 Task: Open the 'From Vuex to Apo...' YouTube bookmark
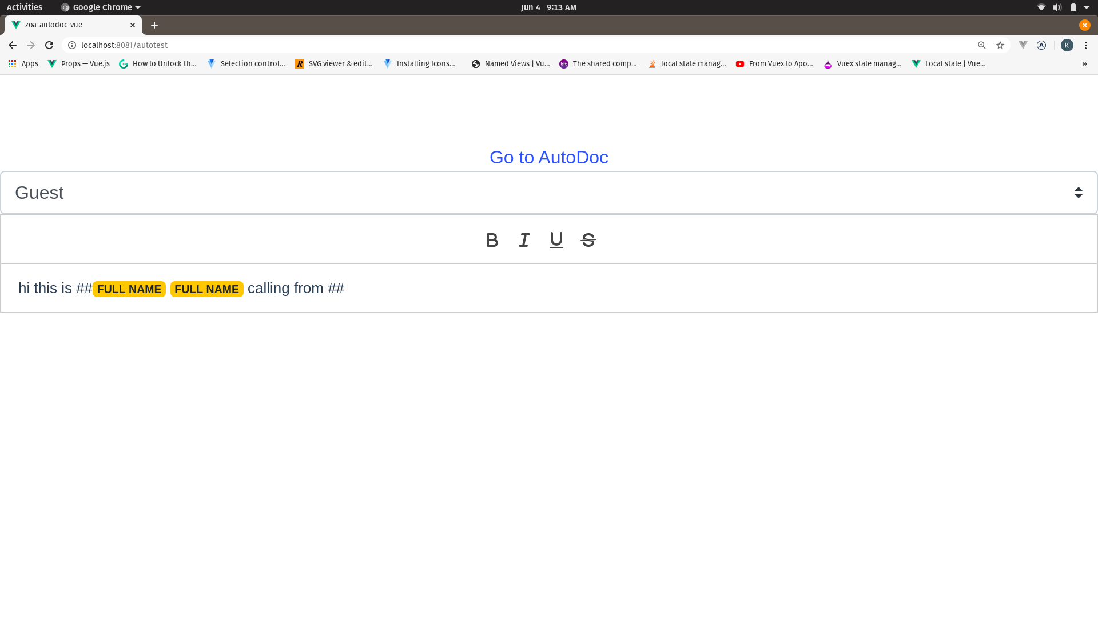point(774,63)
